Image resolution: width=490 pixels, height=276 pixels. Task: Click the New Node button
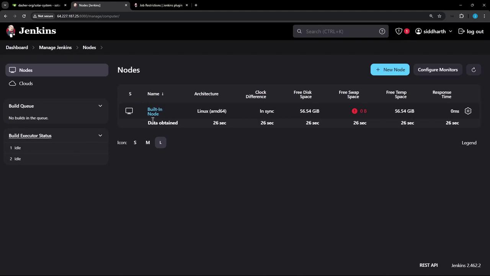(390, 70)
